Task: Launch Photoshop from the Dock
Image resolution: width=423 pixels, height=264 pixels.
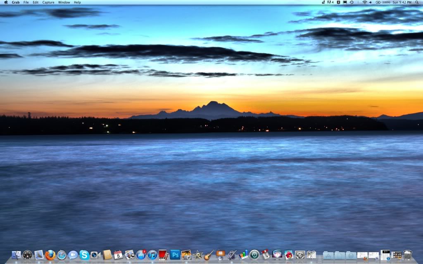Action: coord(175,255)
